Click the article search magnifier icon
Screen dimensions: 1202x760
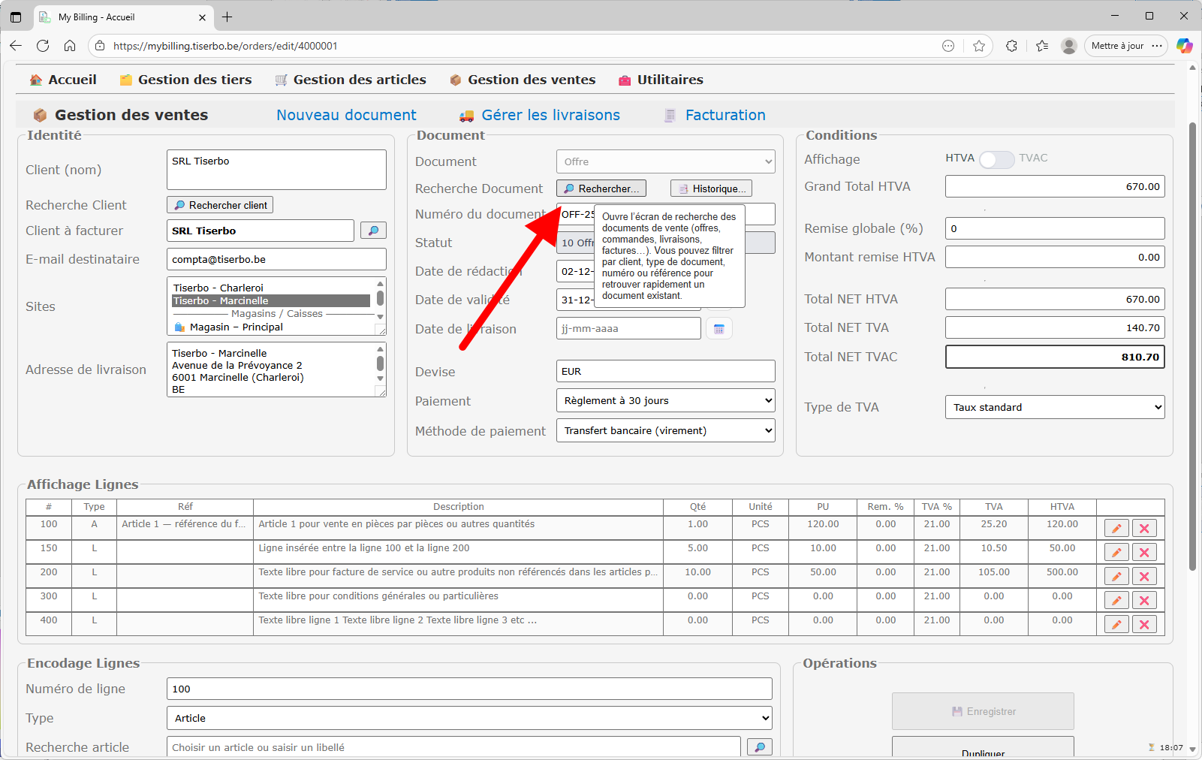click(760, 747)
